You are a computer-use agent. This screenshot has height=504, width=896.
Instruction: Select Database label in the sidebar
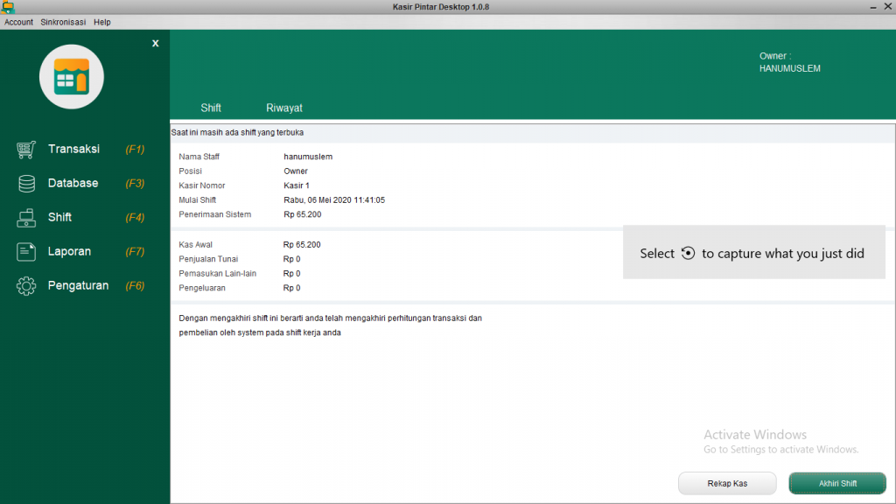pos(73,184)
